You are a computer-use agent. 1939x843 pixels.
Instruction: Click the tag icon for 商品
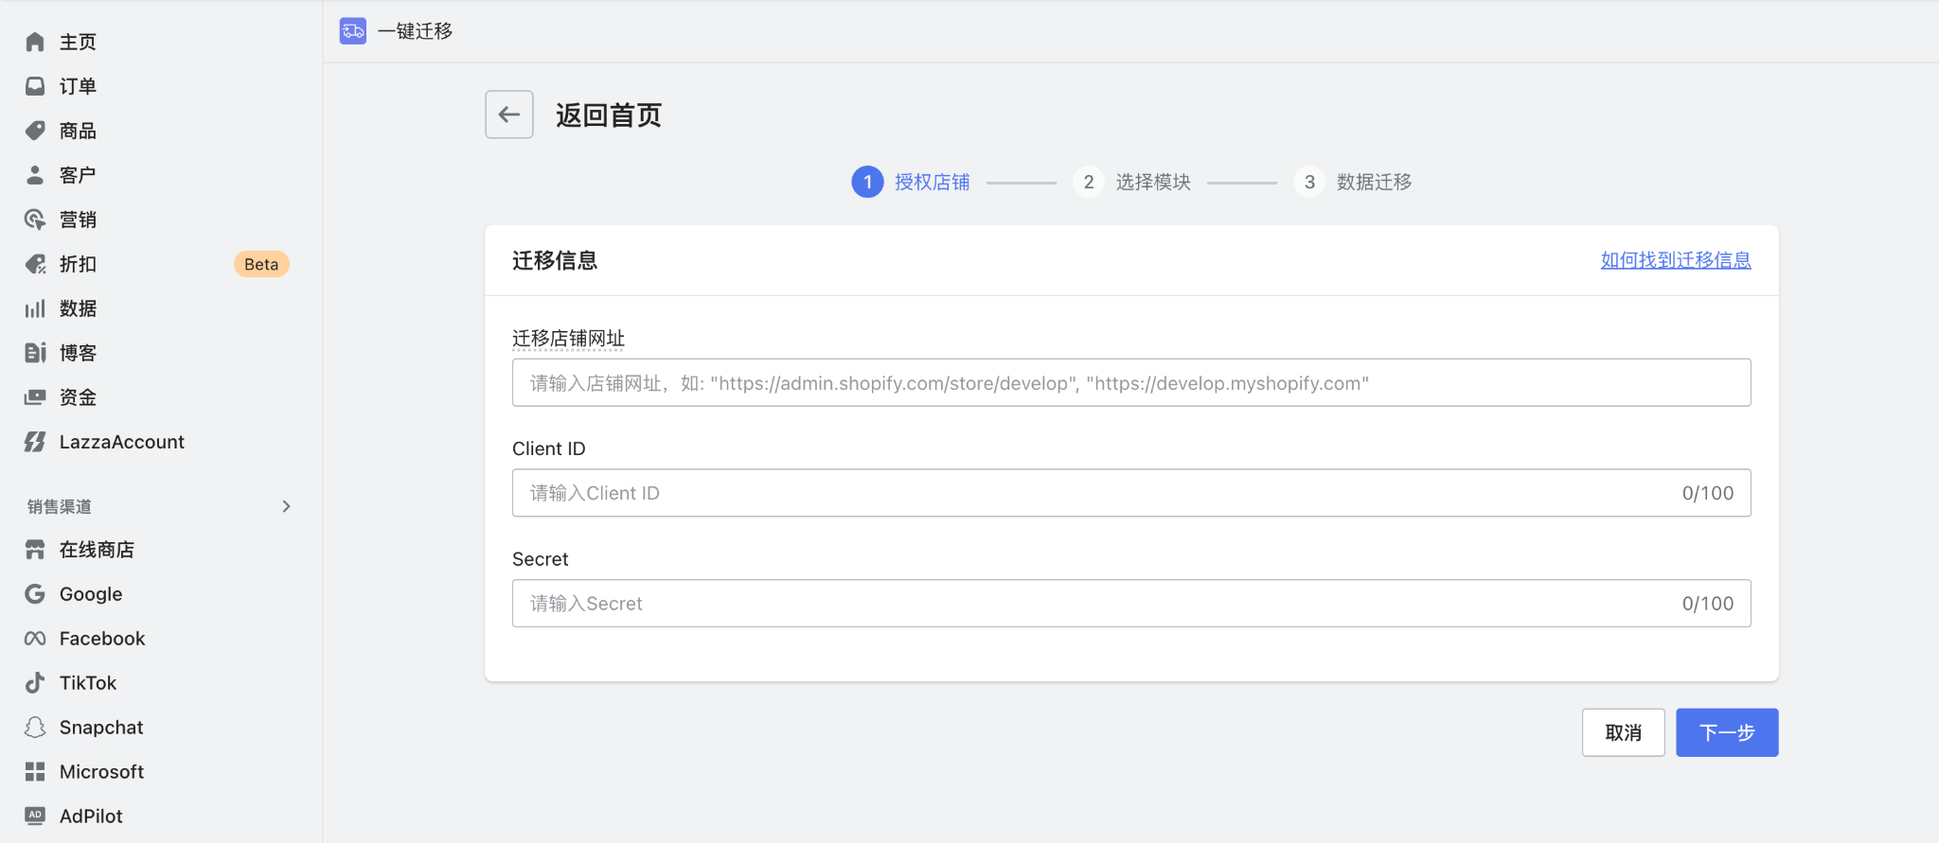pyautogui.click(x=35, y=131)
